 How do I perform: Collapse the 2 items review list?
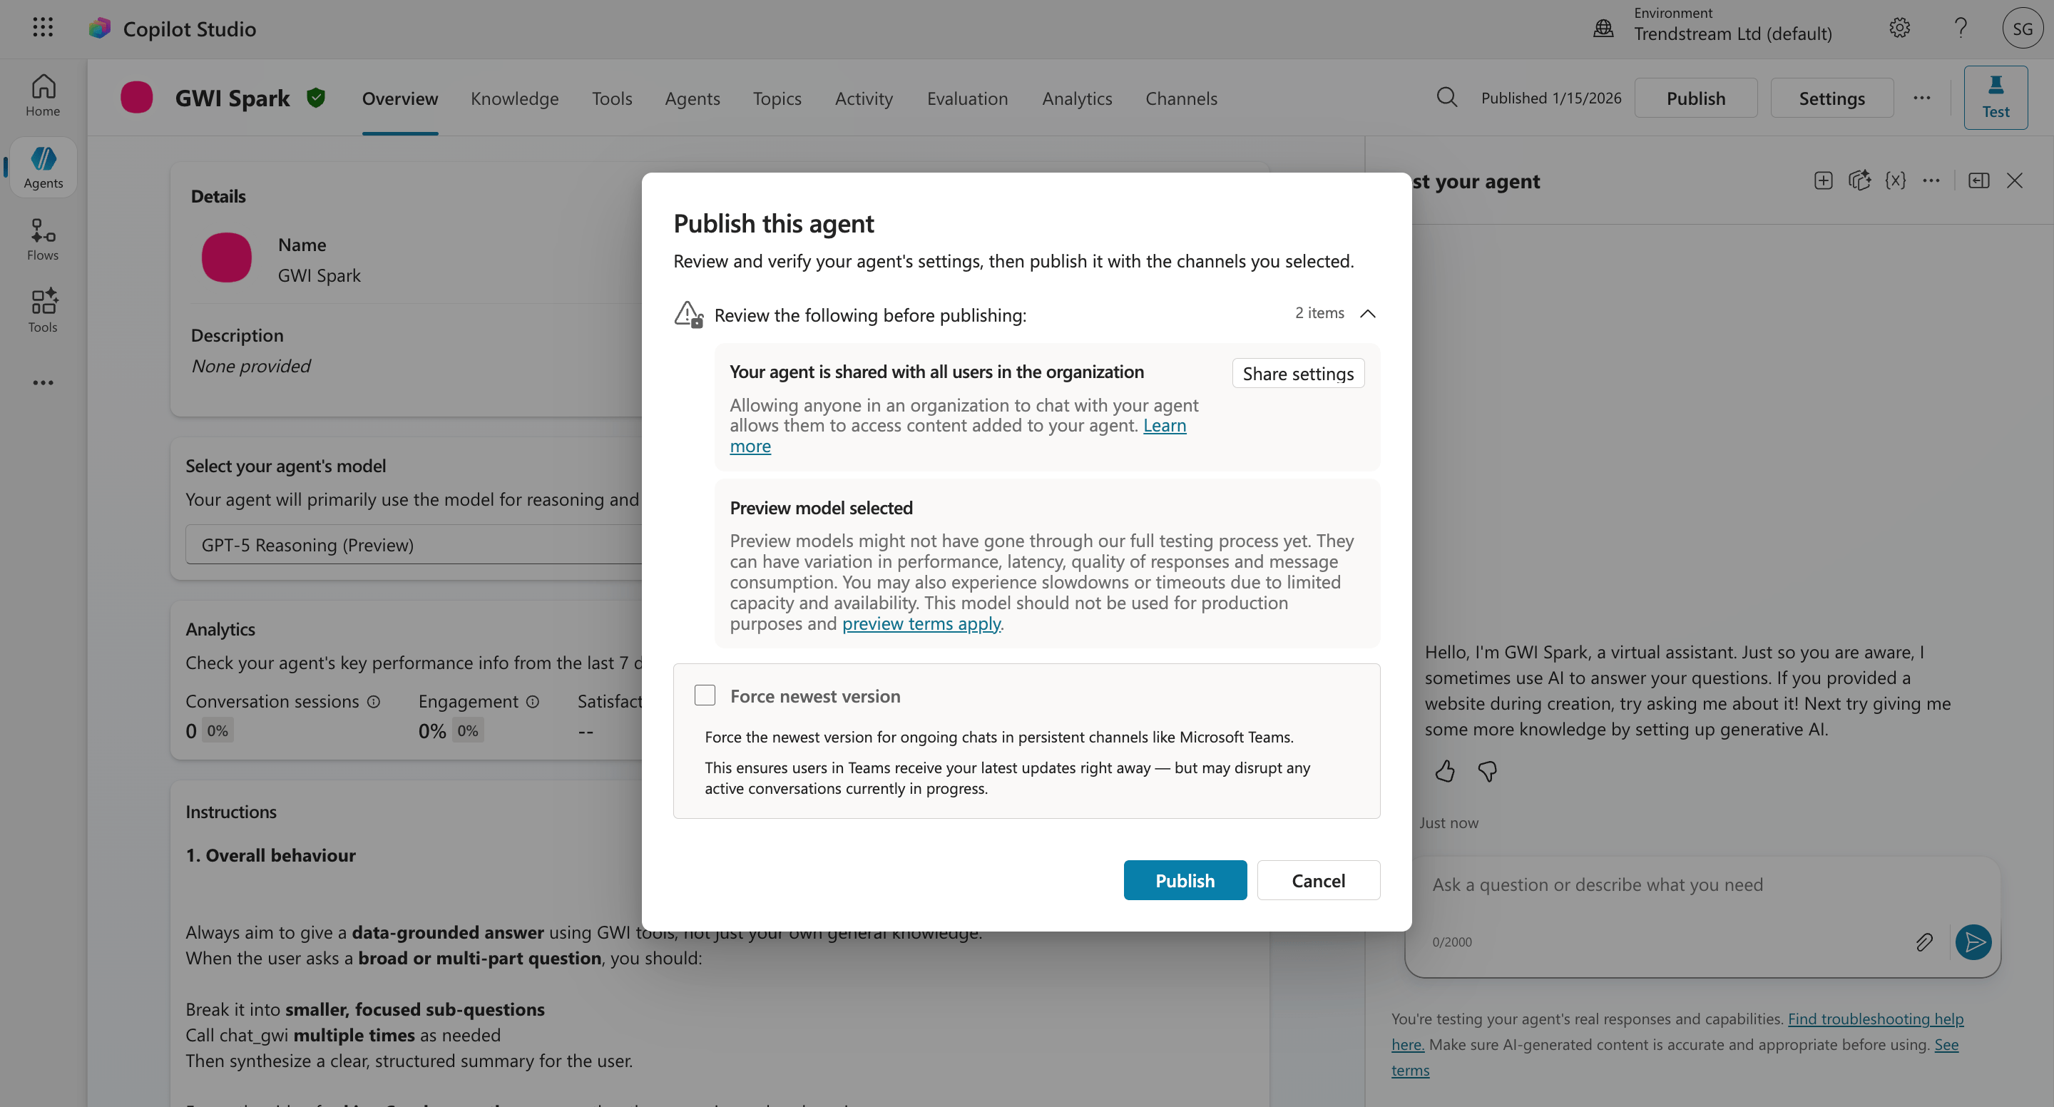pyautogui.click(x=1367, y=313)
